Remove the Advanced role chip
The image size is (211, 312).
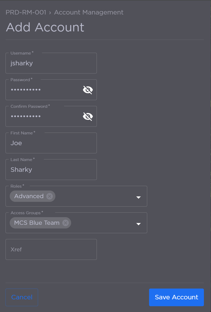(49, 196)
